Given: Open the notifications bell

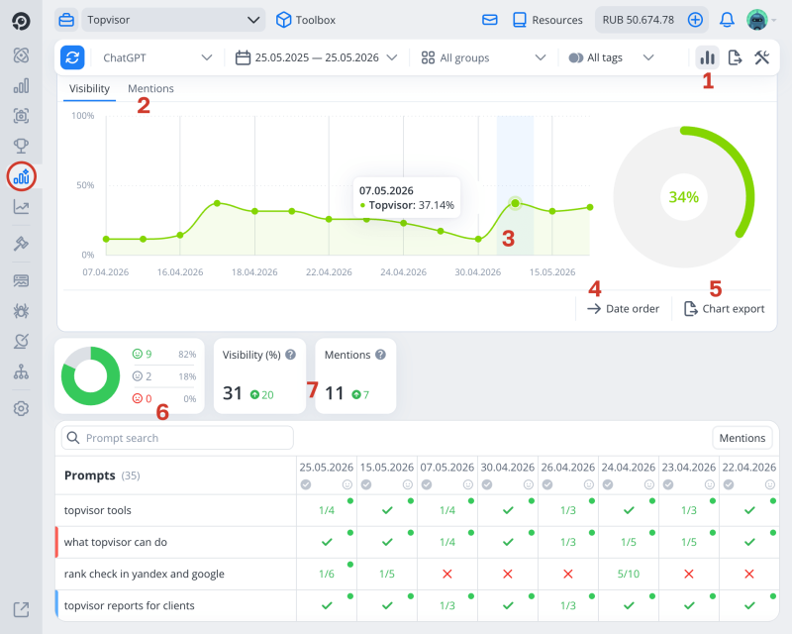Looking at the screenshot, I should 727,20.
